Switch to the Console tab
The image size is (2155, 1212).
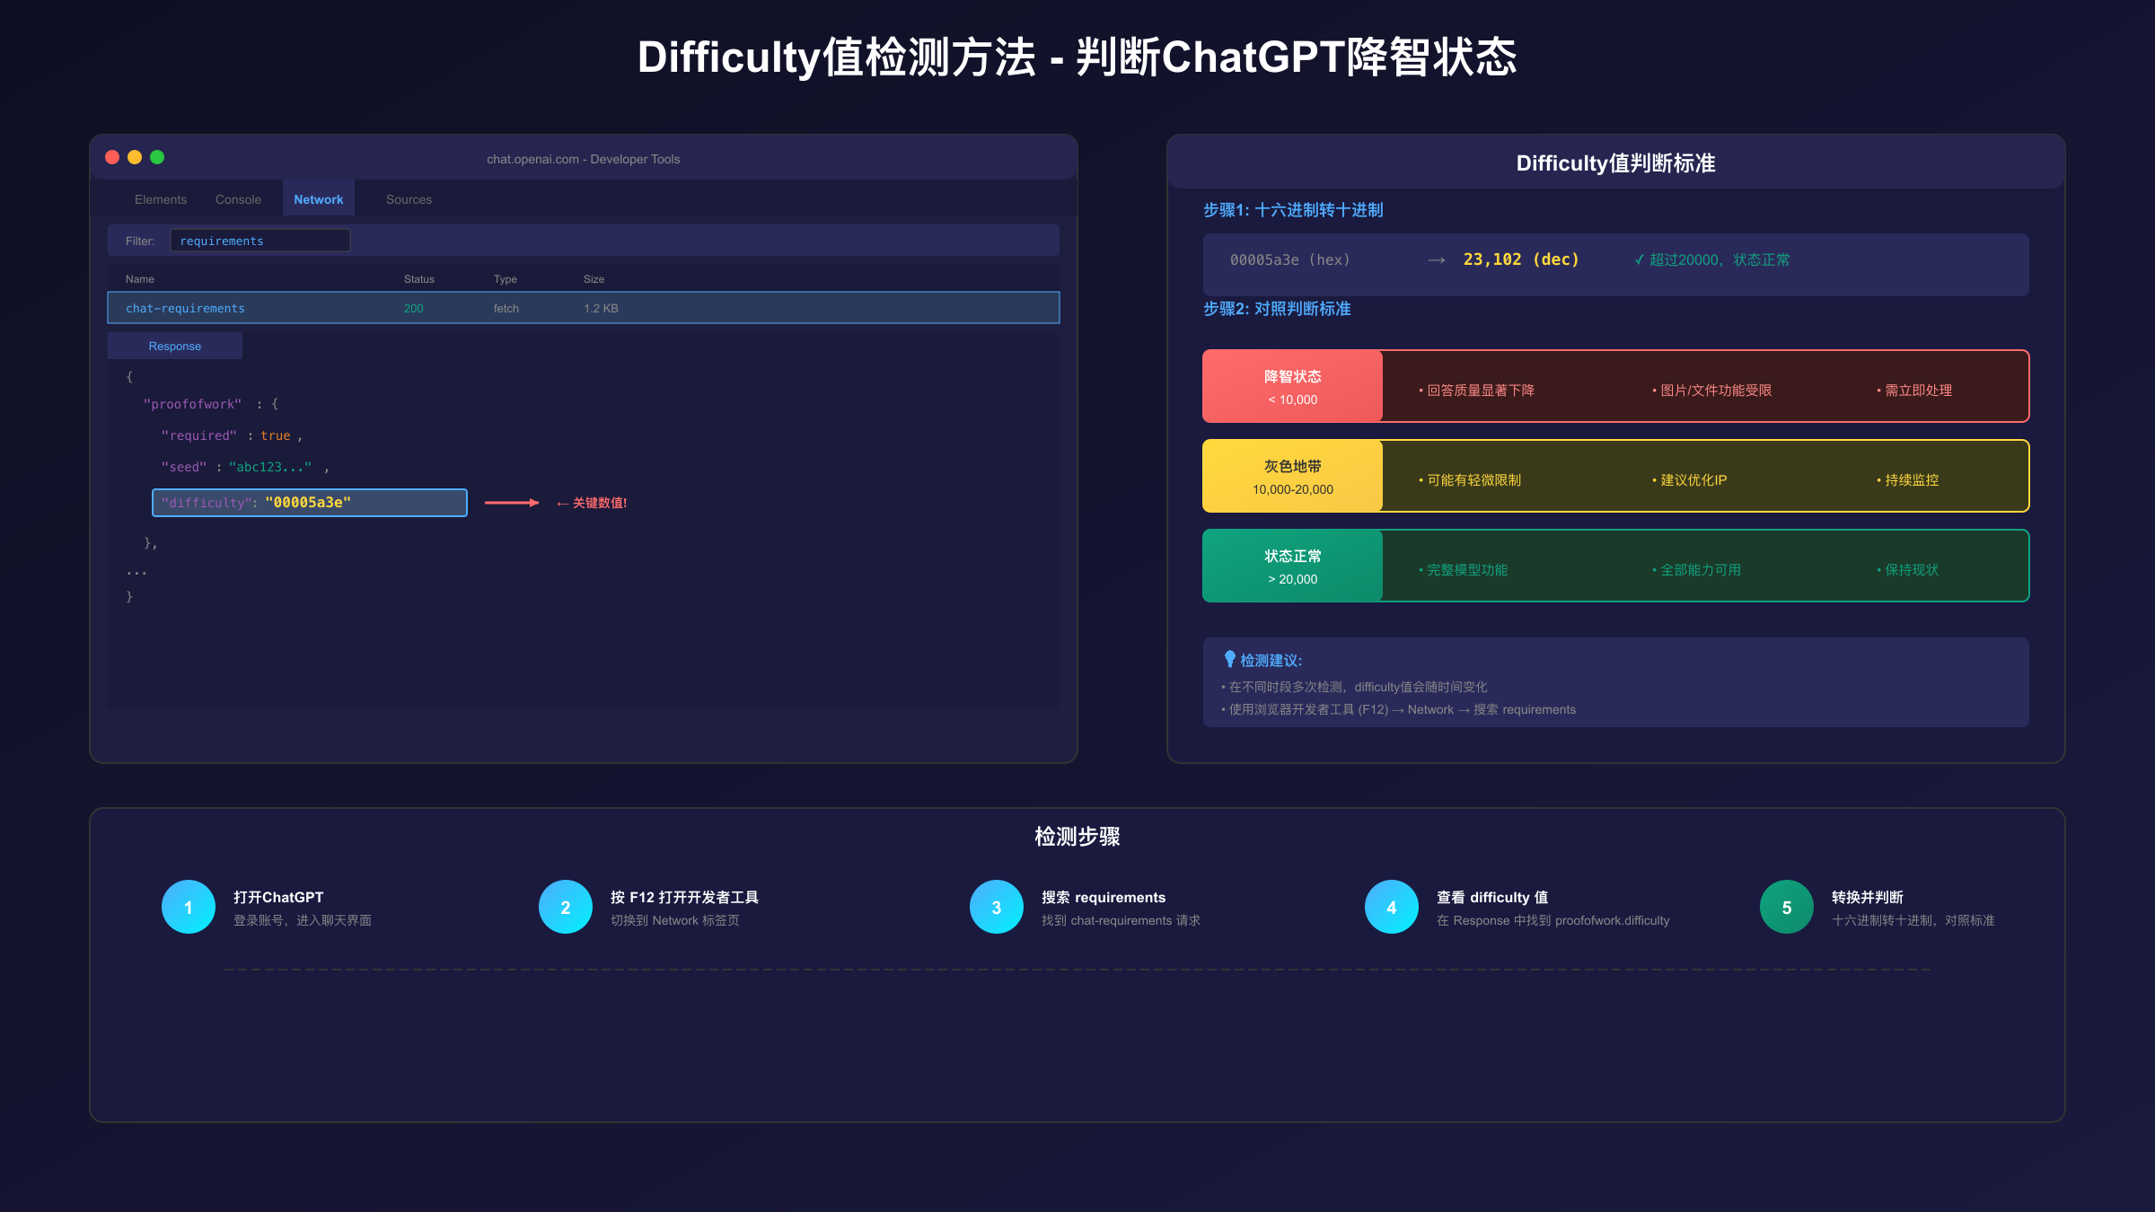coord(237,198)
